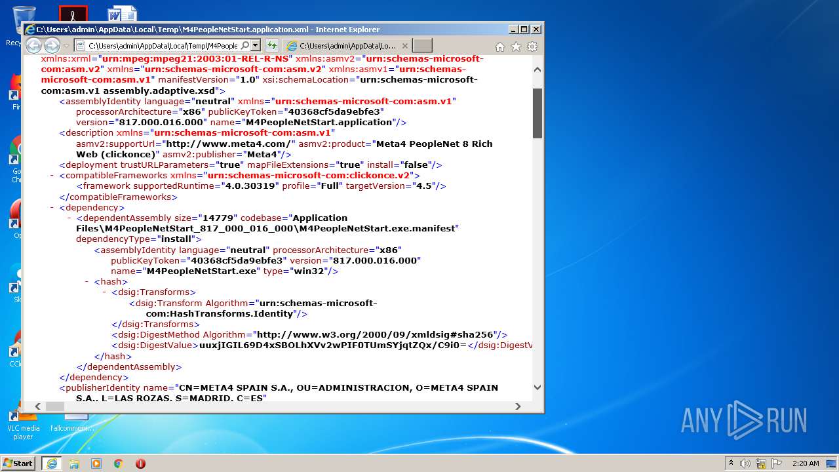Collapse the dependency XML node
The image size is (839, 472).
tap(52, 208)
